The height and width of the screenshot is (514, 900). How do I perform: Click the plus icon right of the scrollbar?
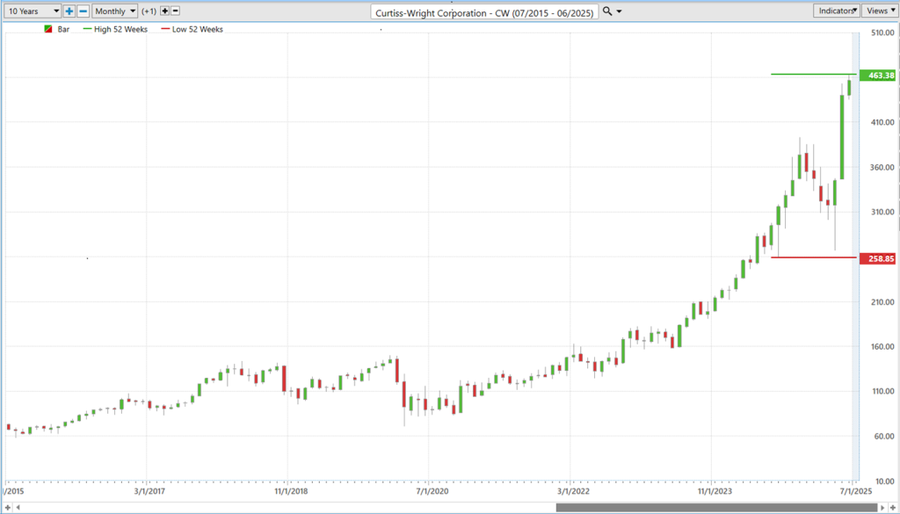pos(893,508)
